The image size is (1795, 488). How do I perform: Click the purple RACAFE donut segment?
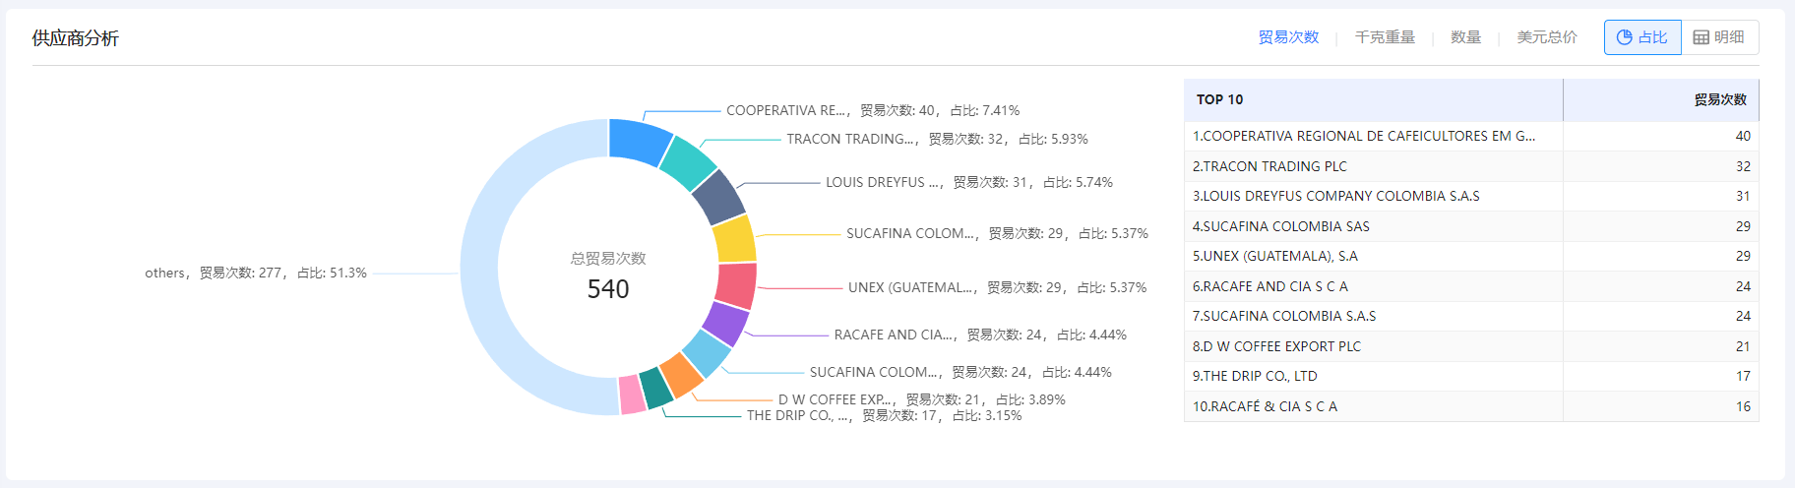725,324
